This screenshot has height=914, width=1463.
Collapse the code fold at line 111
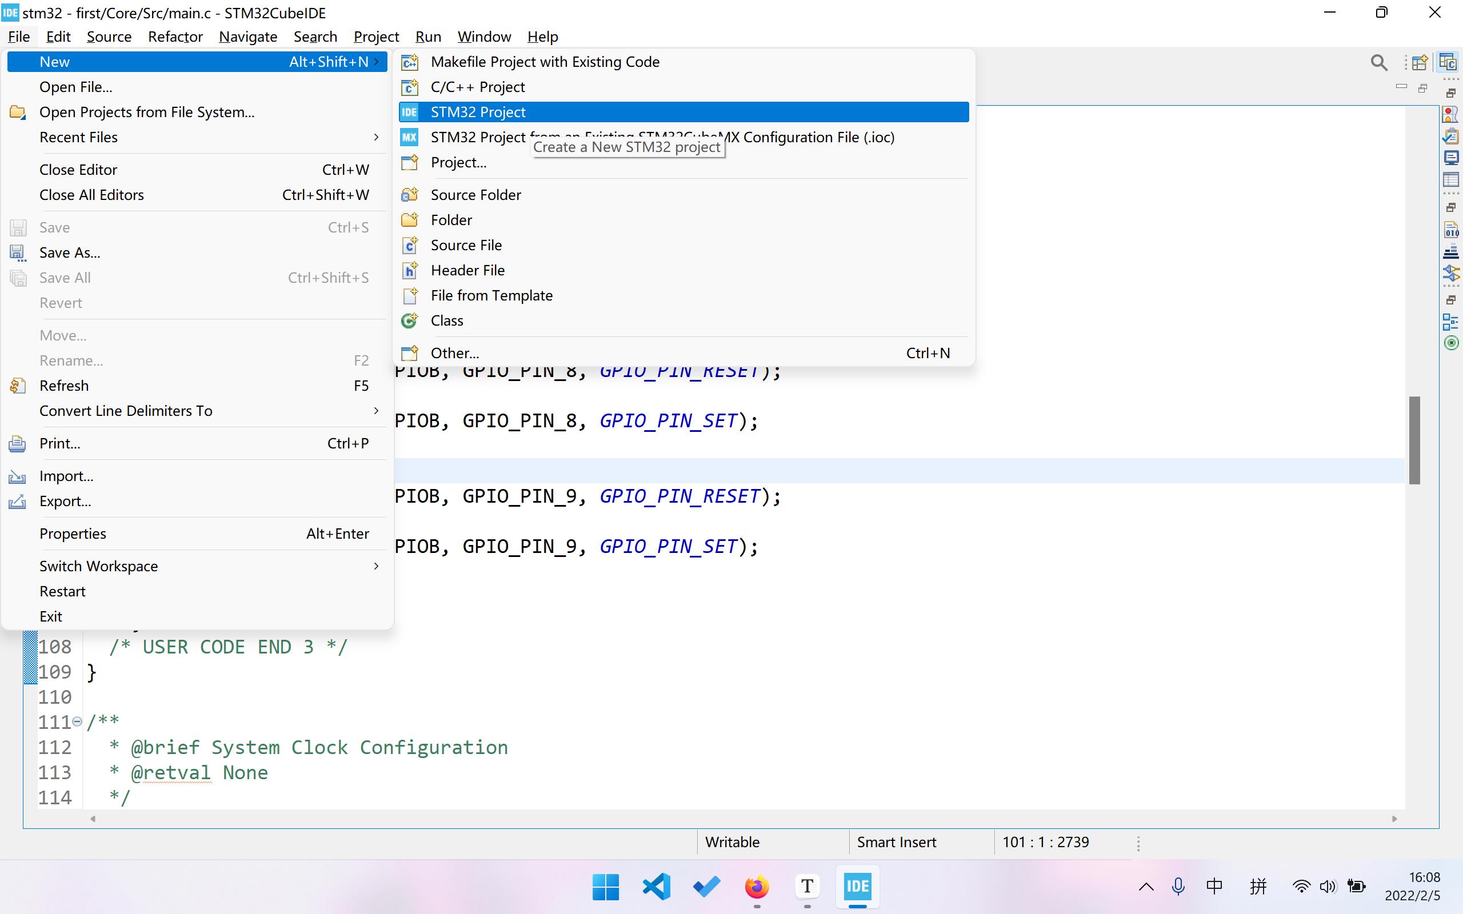[77, 721]
